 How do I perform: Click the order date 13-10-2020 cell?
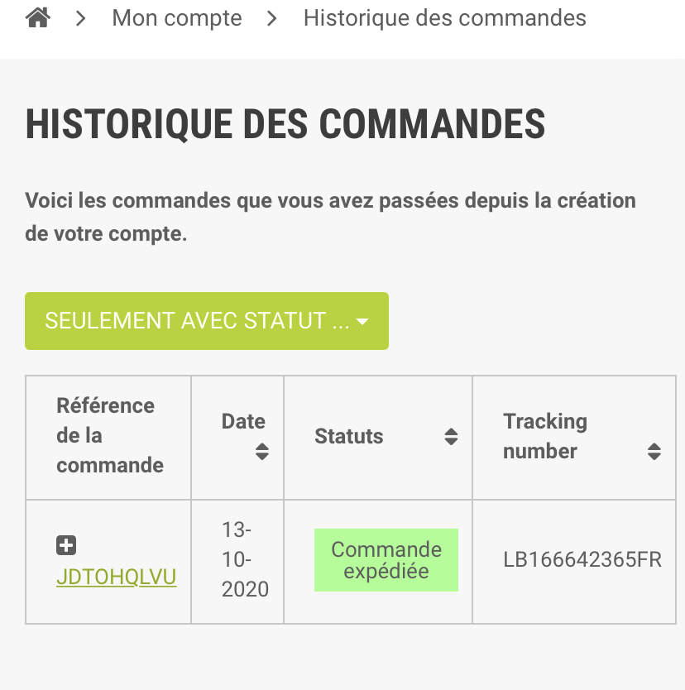coord(245,559)
